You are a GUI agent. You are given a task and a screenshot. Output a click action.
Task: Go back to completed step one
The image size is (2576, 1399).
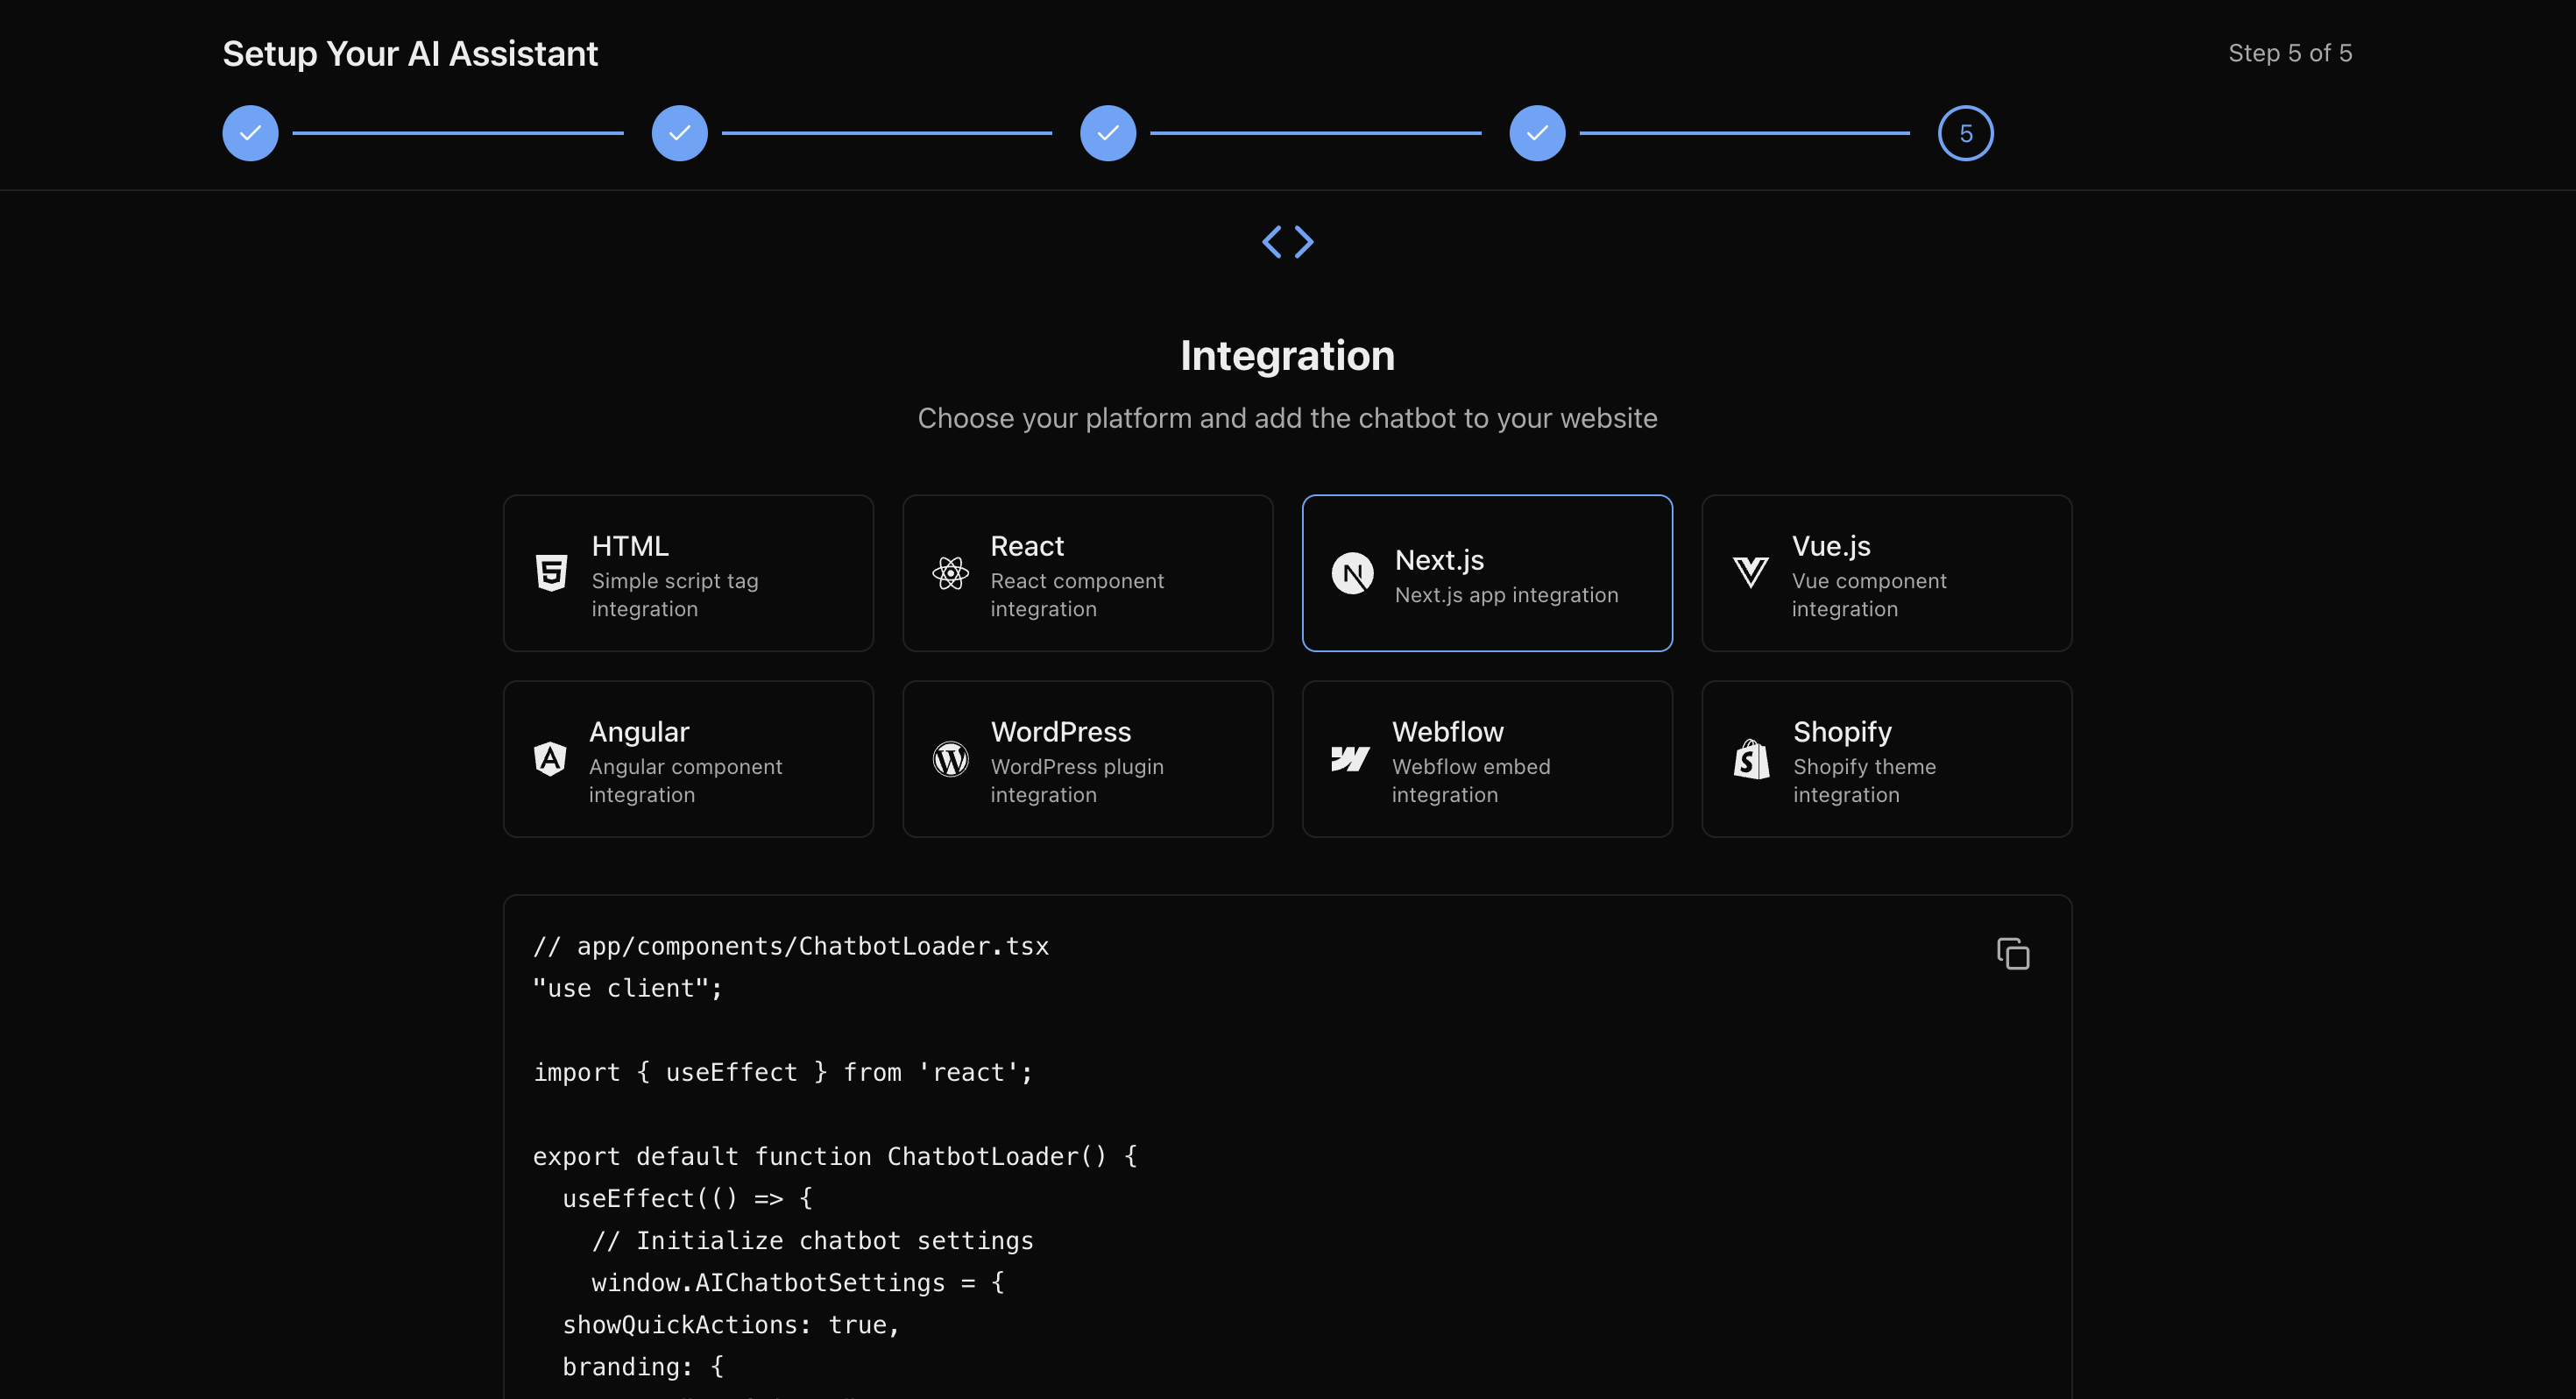(250, 133)
